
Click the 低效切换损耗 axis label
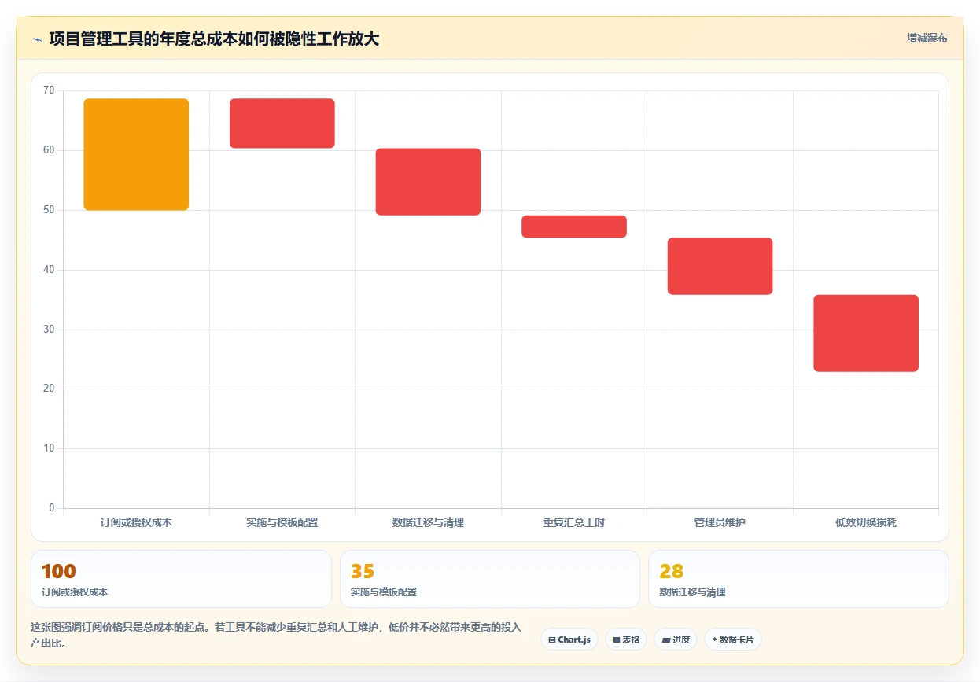866,522
